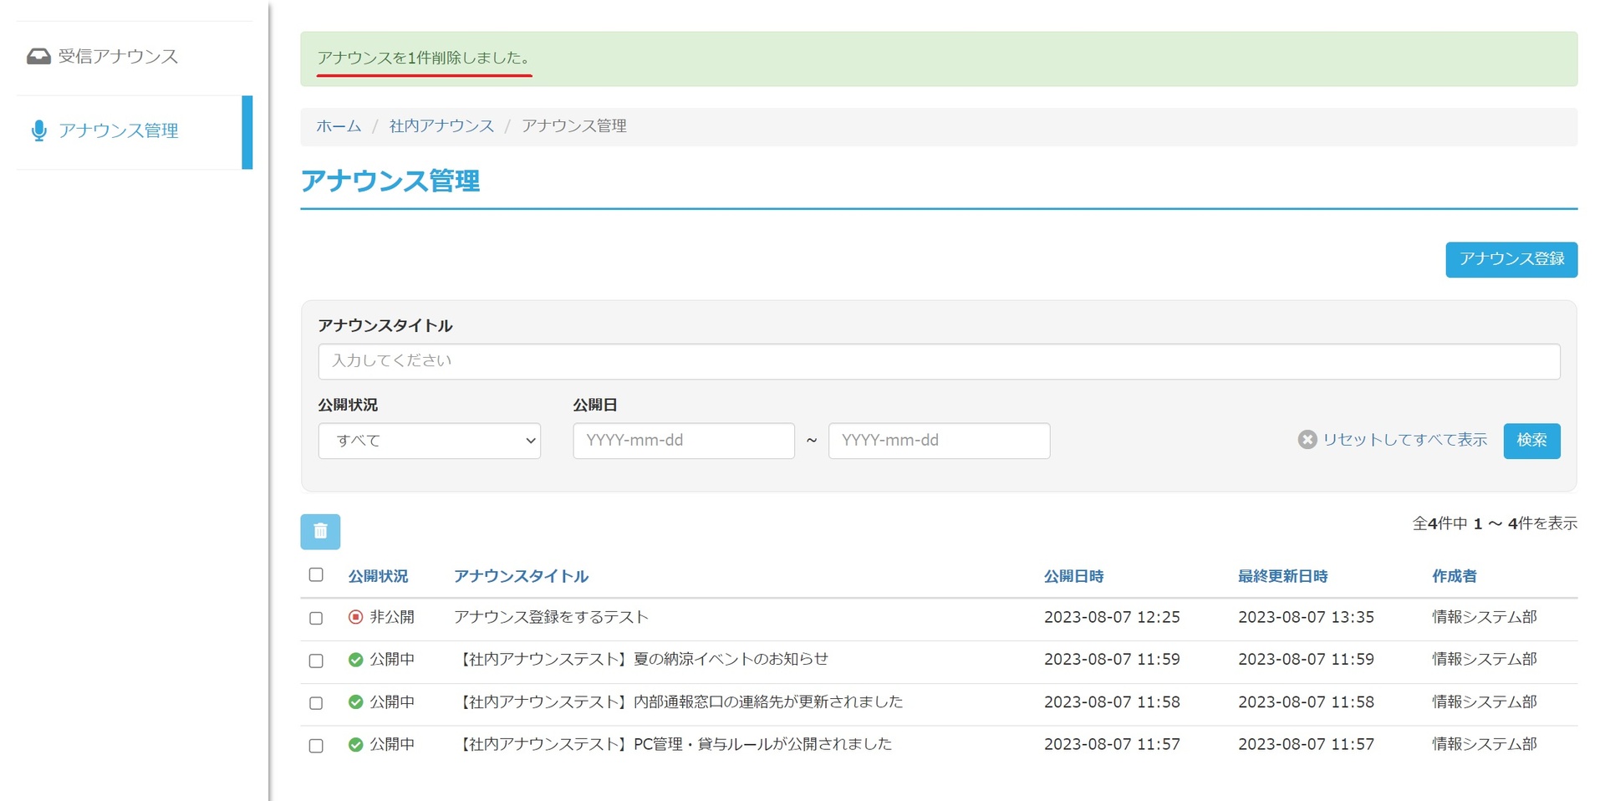Click title アナウンス登録をするテスト
1605x801 pixels.
[551, 617]
